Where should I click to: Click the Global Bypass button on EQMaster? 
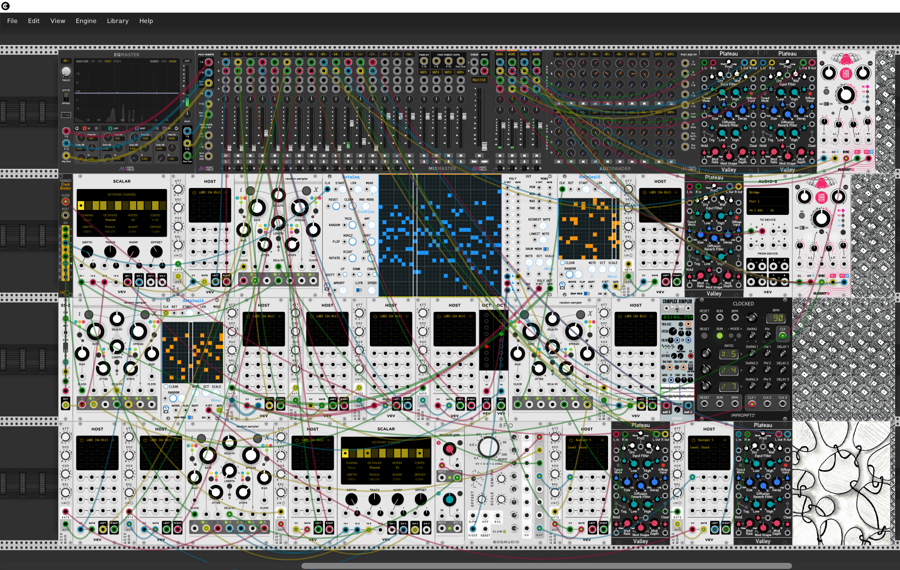(x=66, y=115)
